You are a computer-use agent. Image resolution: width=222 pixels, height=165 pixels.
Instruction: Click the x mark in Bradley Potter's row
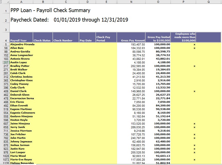coord(194,66)
